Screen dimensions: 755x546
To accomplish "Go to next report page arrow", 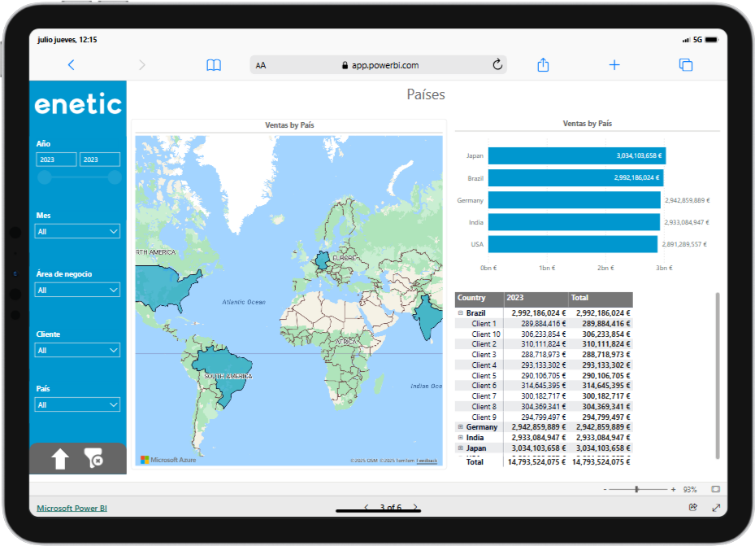I will click(415, 507).
